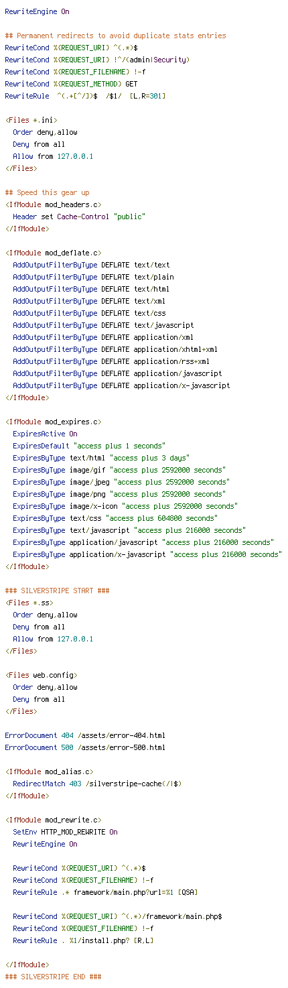
Task: Click the Files web.config opening tag
Action: click(41, 675)
